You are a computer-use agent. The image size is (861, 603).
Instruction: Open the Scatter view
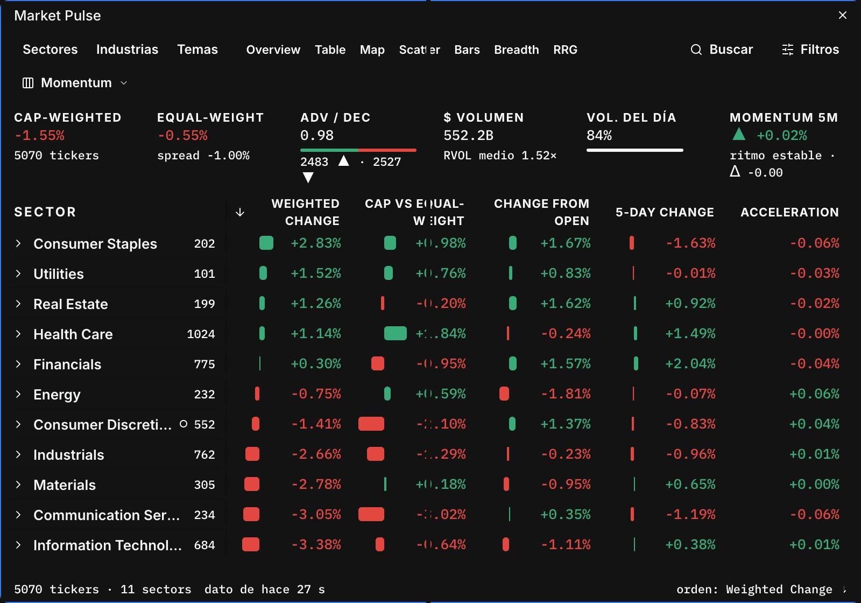click(x=420, y=50)
